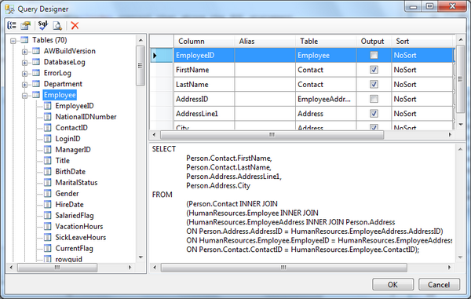This screenshot has width=471, height=299.
Task: Select the Employee table in the tree
Action: 60,95
